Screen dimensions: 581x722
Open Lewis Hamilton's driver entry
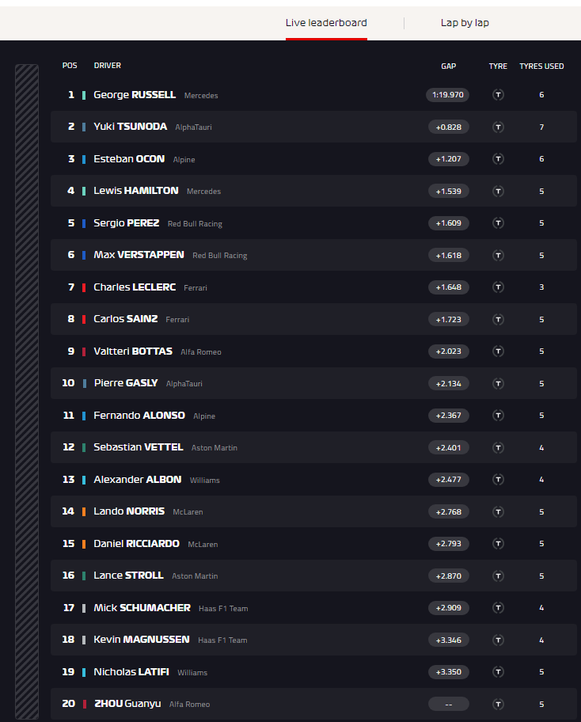point(136,191)
